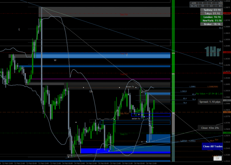Select the ADR header cell

click(x=194, y=3)
